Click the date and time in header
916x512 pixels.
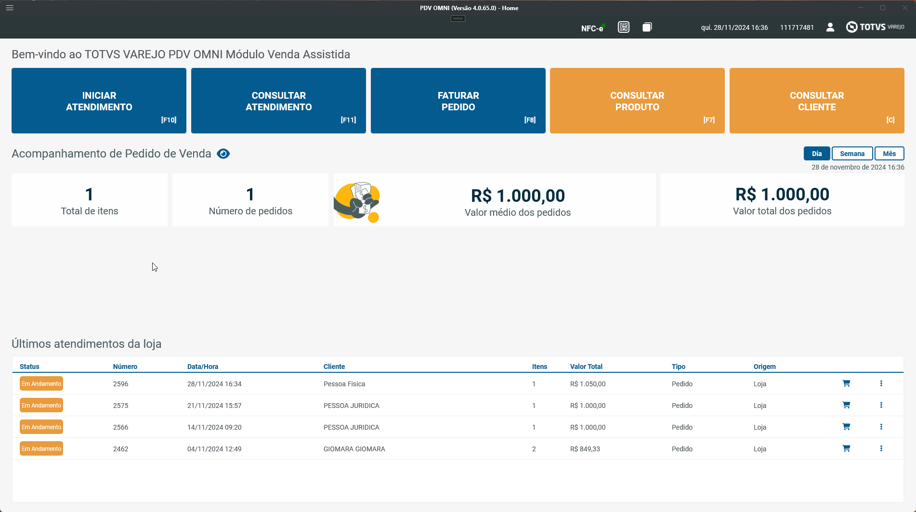(734, 27)
